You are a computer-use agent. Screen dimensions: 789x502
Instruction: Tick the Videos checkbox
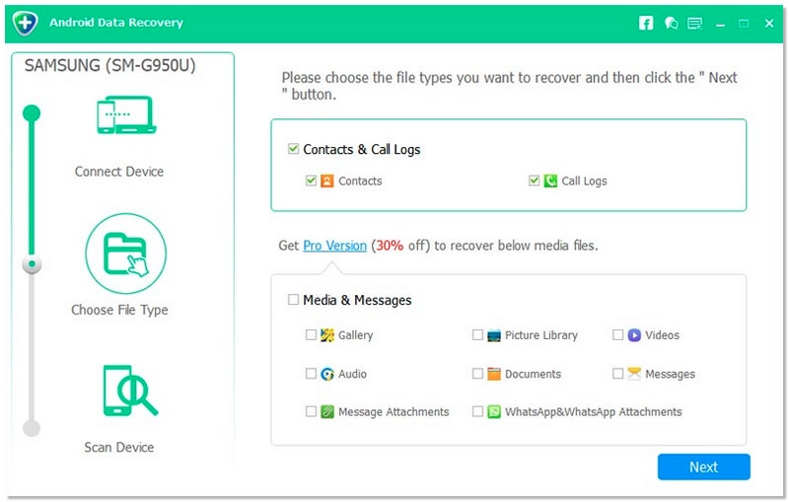click(x=618, y=335)
